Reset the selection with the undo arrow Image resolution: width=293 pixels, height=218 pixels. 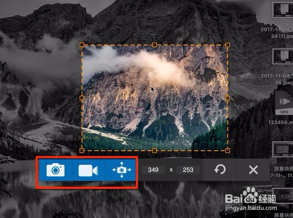pos(220,170)
